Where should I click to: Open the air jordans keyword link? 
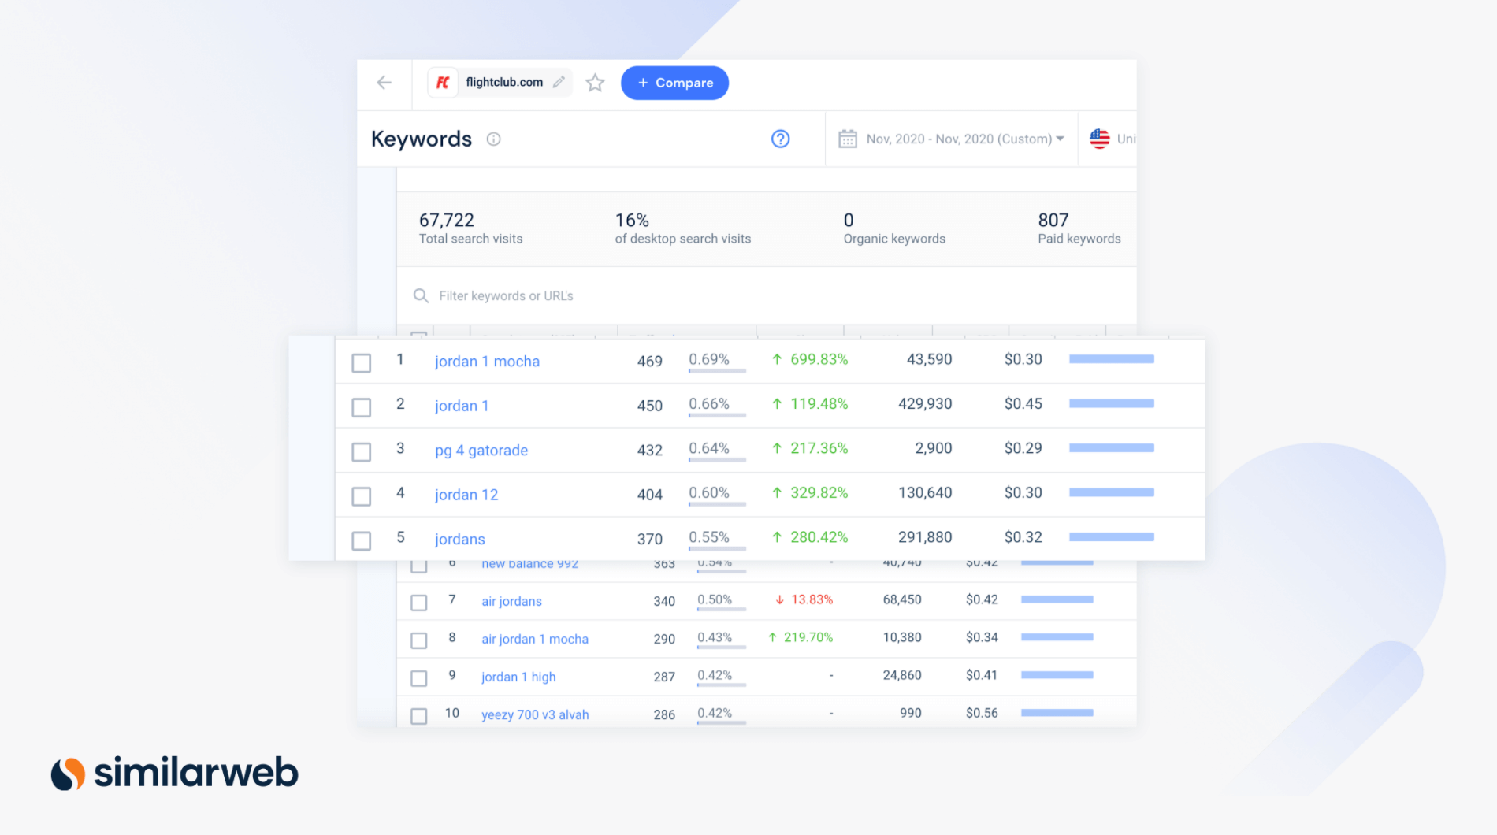511,601
